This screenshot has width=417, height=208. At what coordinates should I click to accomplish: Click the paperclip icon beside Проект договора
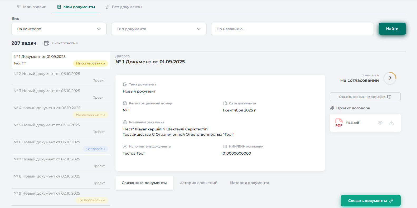click(x=332, y=108)
